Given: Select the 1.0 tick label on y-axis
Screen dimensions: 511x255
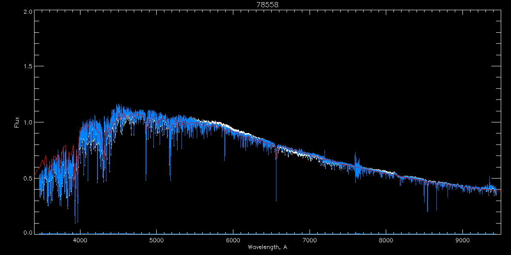Looking at the screenshot, I should point(28,122).
